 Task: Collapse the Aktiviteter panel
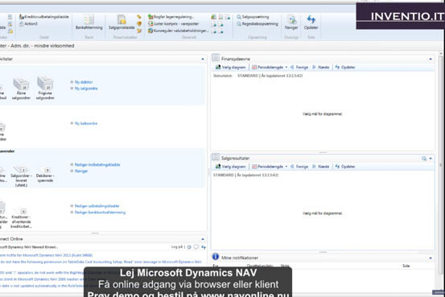[203, 59]
